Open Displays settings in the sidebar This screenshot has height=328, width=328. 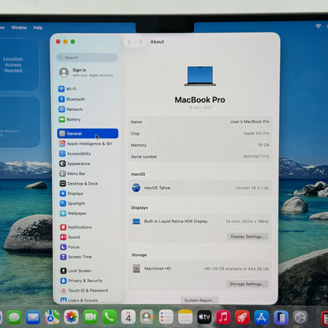click(x=72, y=193)
